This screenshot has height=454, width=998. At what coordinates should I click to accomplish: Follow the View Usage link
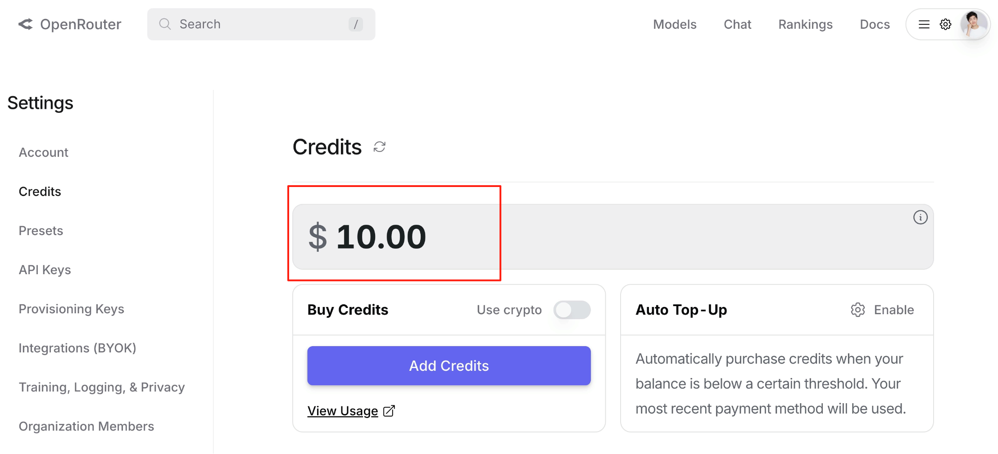343,411
